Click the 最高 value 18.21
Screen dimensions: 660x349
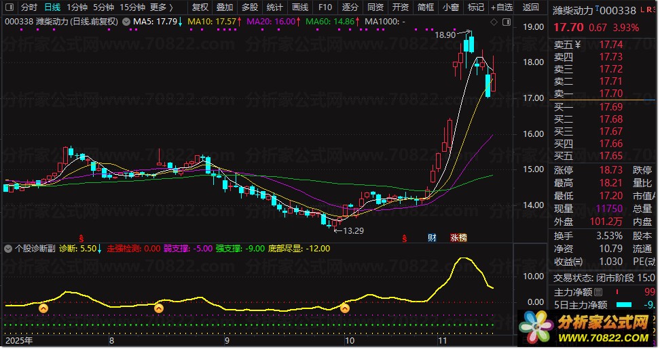tap(610, 183)
